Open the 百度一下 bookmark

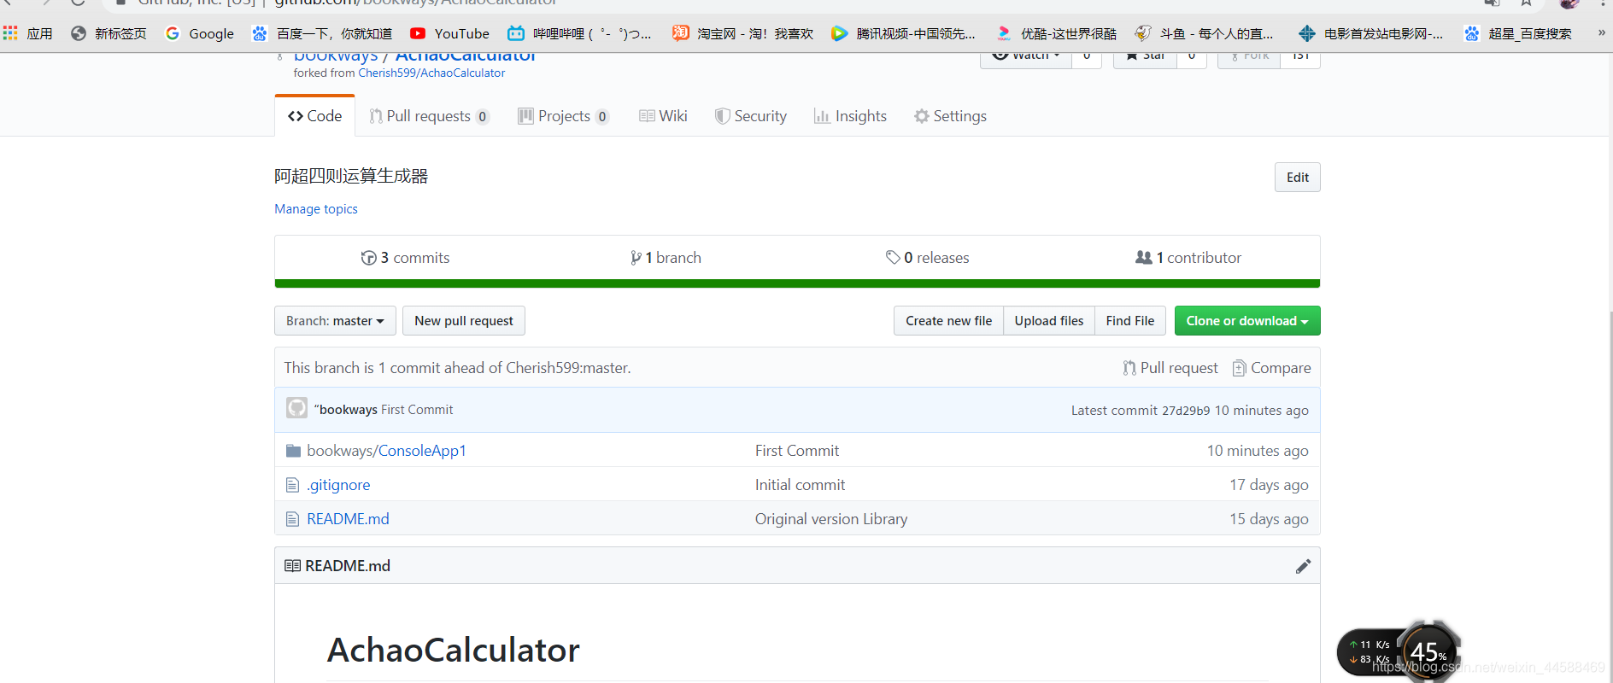point(322,33)
